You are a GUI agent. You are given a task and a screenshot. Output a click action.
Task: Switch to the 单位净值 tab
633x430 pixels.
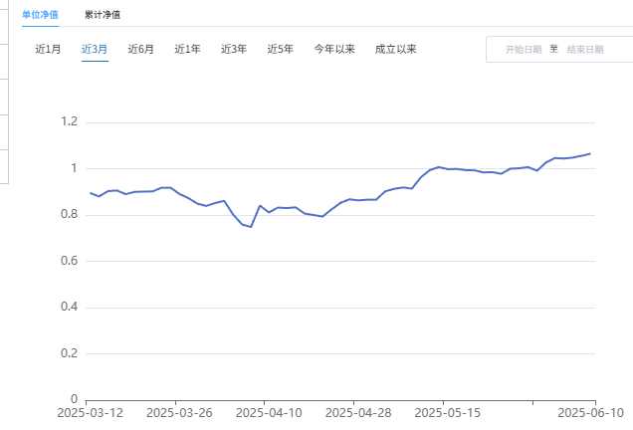point(40,15)
